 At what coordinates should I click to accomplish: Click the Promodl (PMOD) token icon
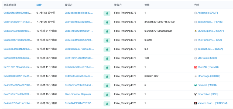pyautogui.click(x=196, y=85)
